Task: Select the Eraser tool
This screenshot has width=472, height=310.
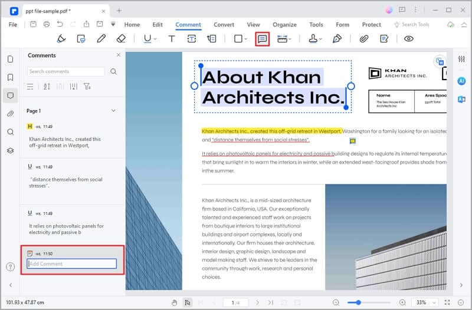Action: pos(121,38)
